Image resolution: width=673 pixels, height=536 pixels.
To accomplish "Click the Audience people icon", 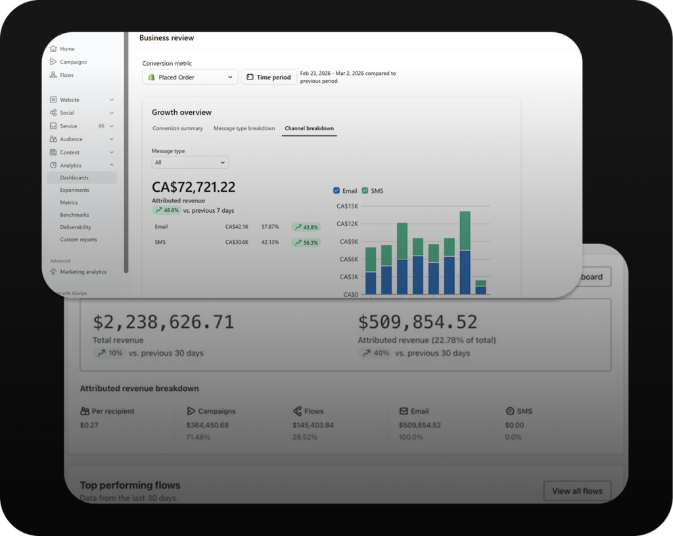I will click(53, 139).
